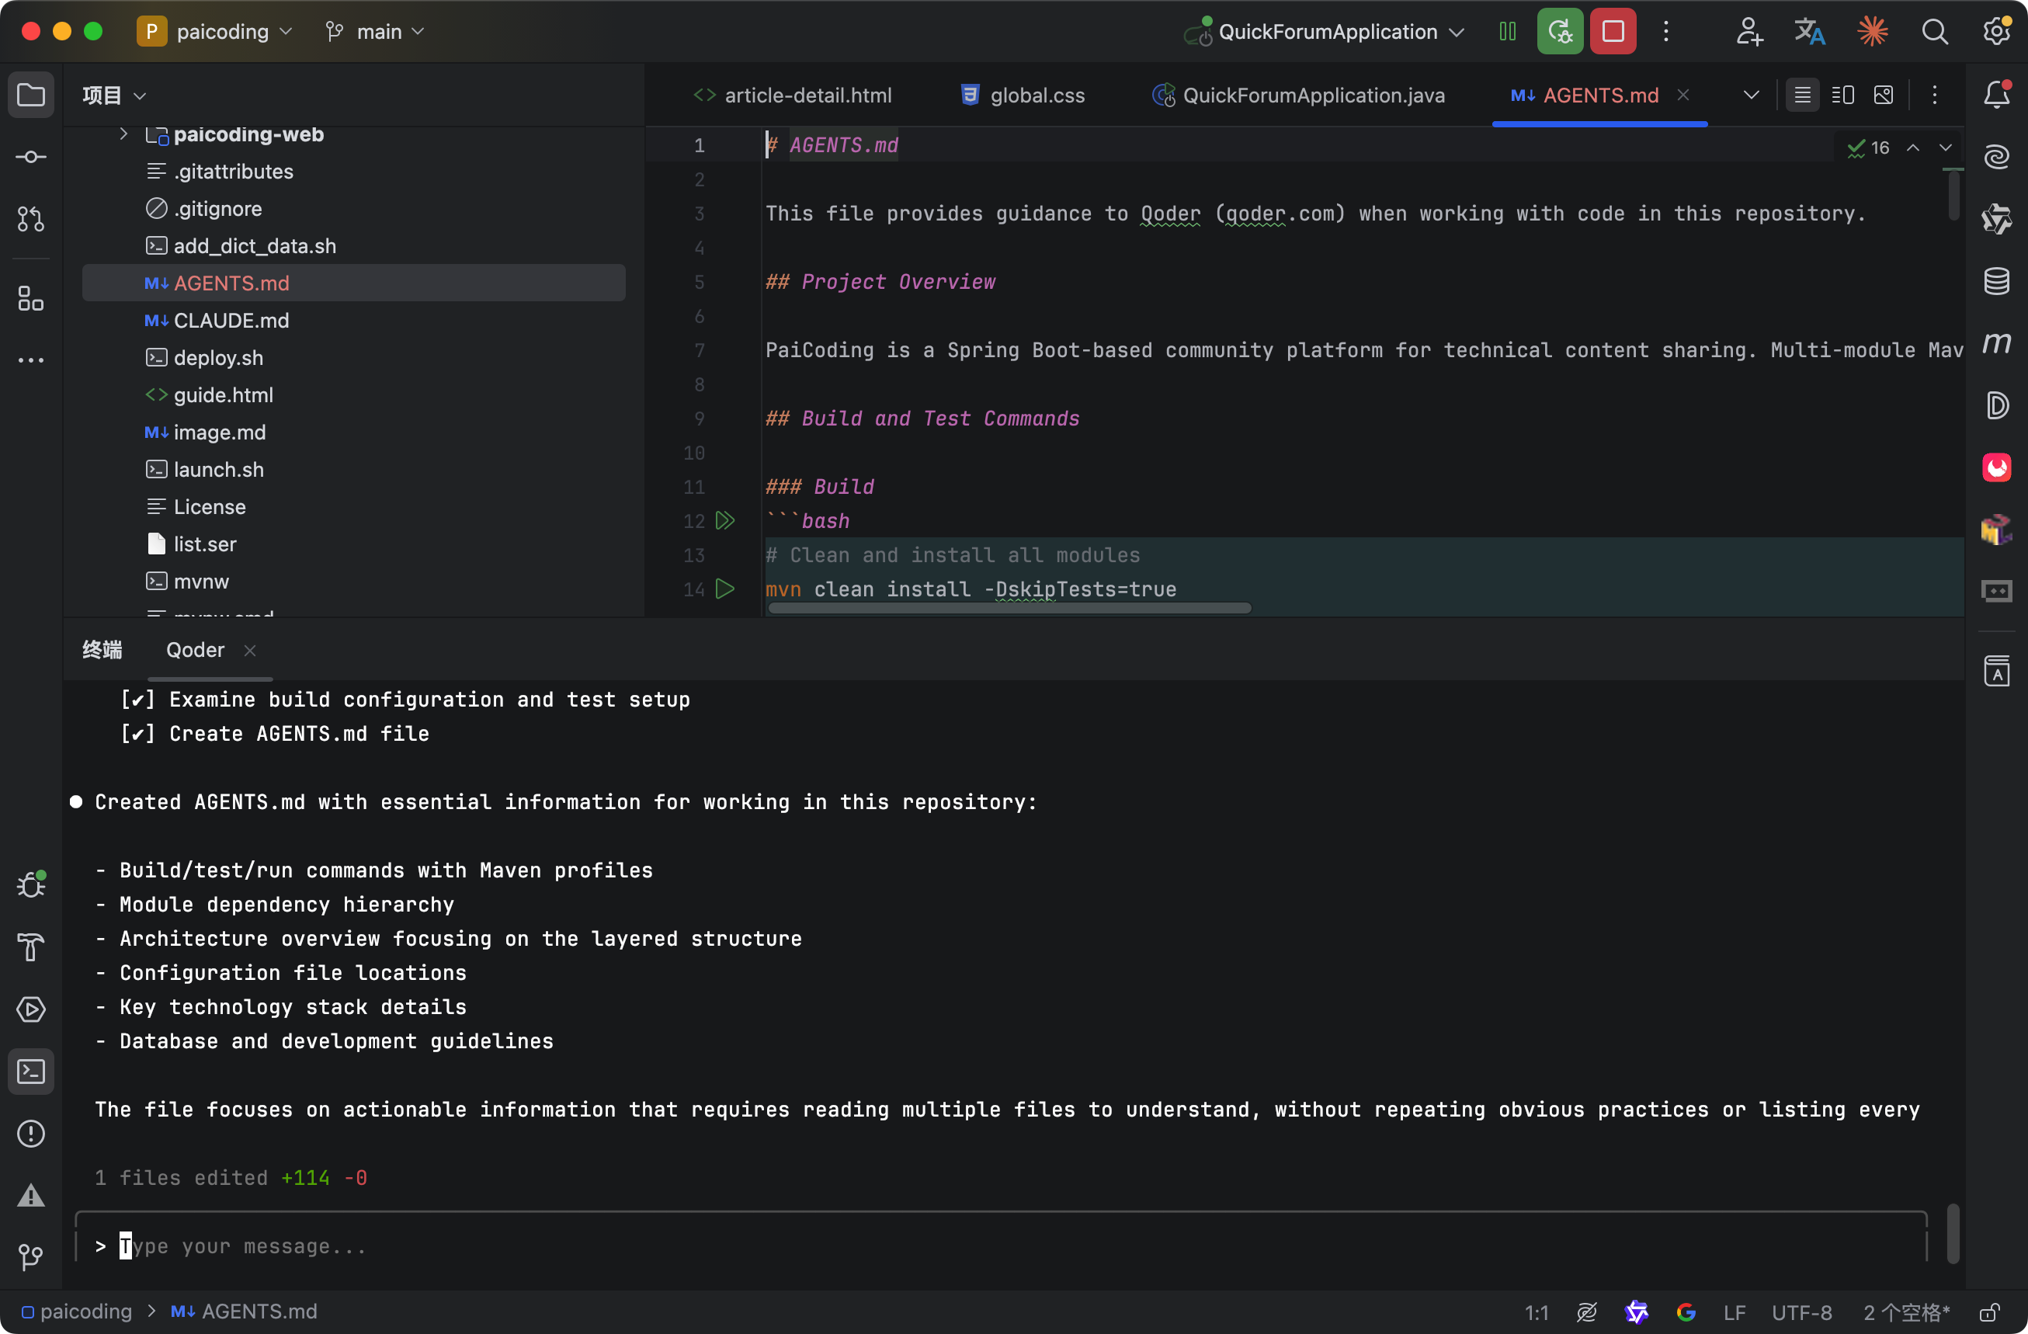Open the Pull Requests sidebar icon
This screenshot has height=1334, width=2028.
coord(31,219)
